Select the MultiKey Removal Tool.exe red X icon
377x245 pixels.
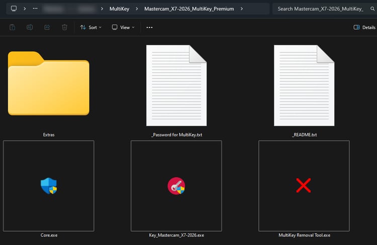pos(304,185)
